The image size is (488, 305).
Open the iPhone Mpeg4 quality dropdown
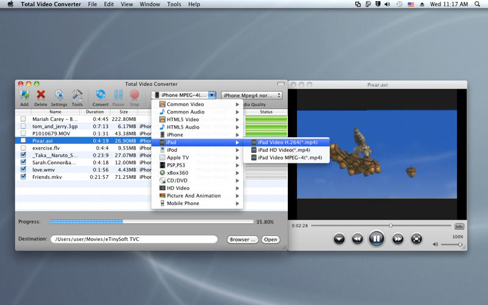pos(252,95)
